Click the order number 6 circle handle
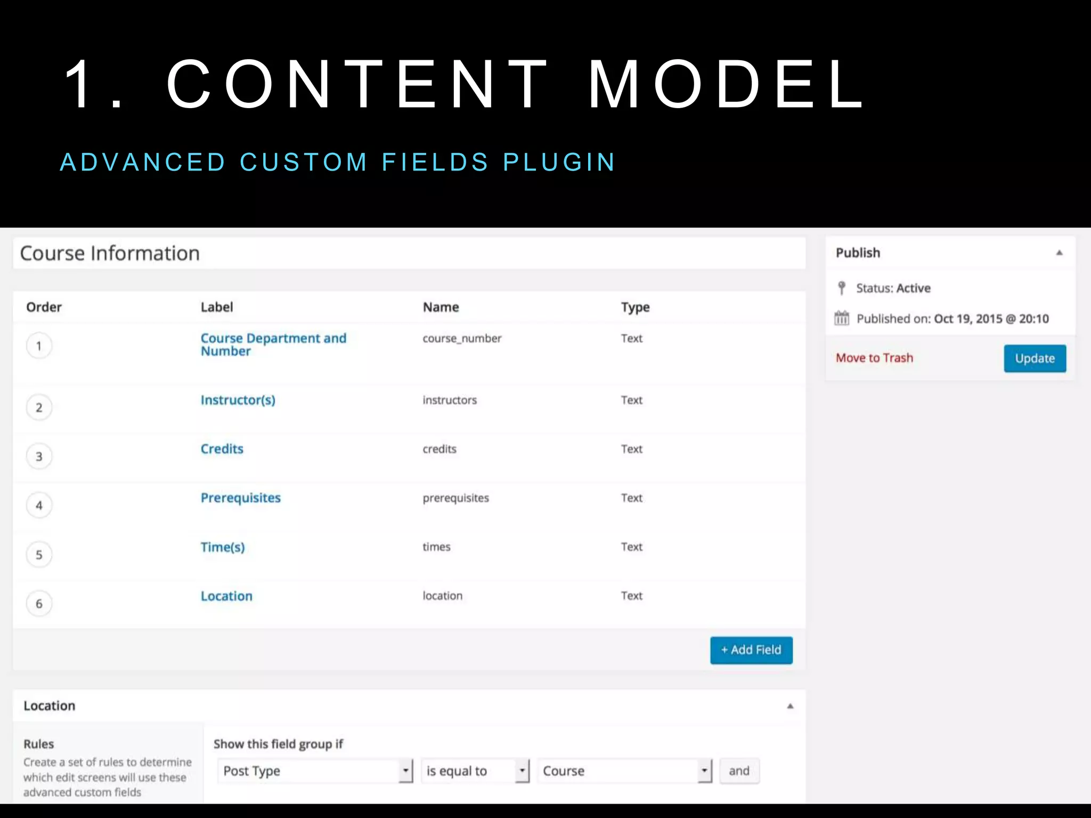Image resolution: width=1091 pixels, height=818 pixels. [39, 604]
